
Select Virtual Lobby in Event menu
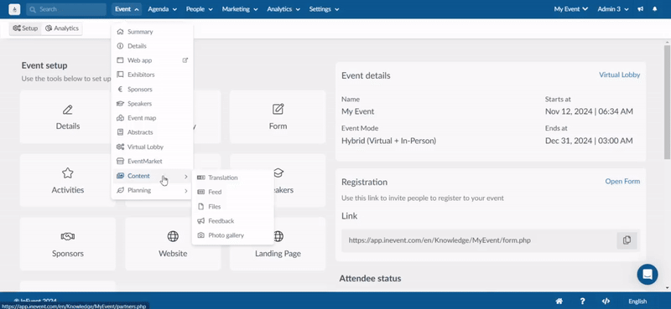152,147
